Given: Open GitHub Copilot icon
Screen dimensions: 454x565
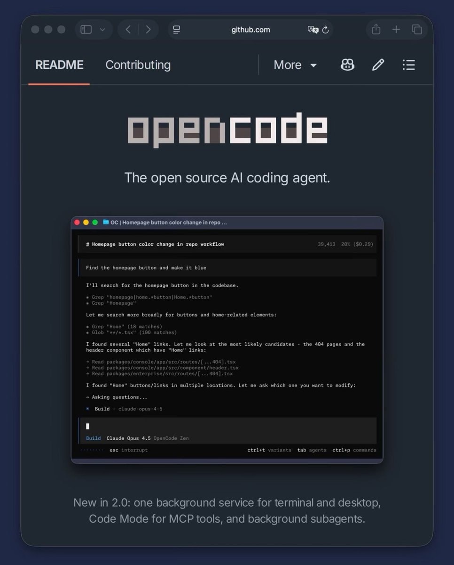Looking at the screenshot, I should [347, 65].
